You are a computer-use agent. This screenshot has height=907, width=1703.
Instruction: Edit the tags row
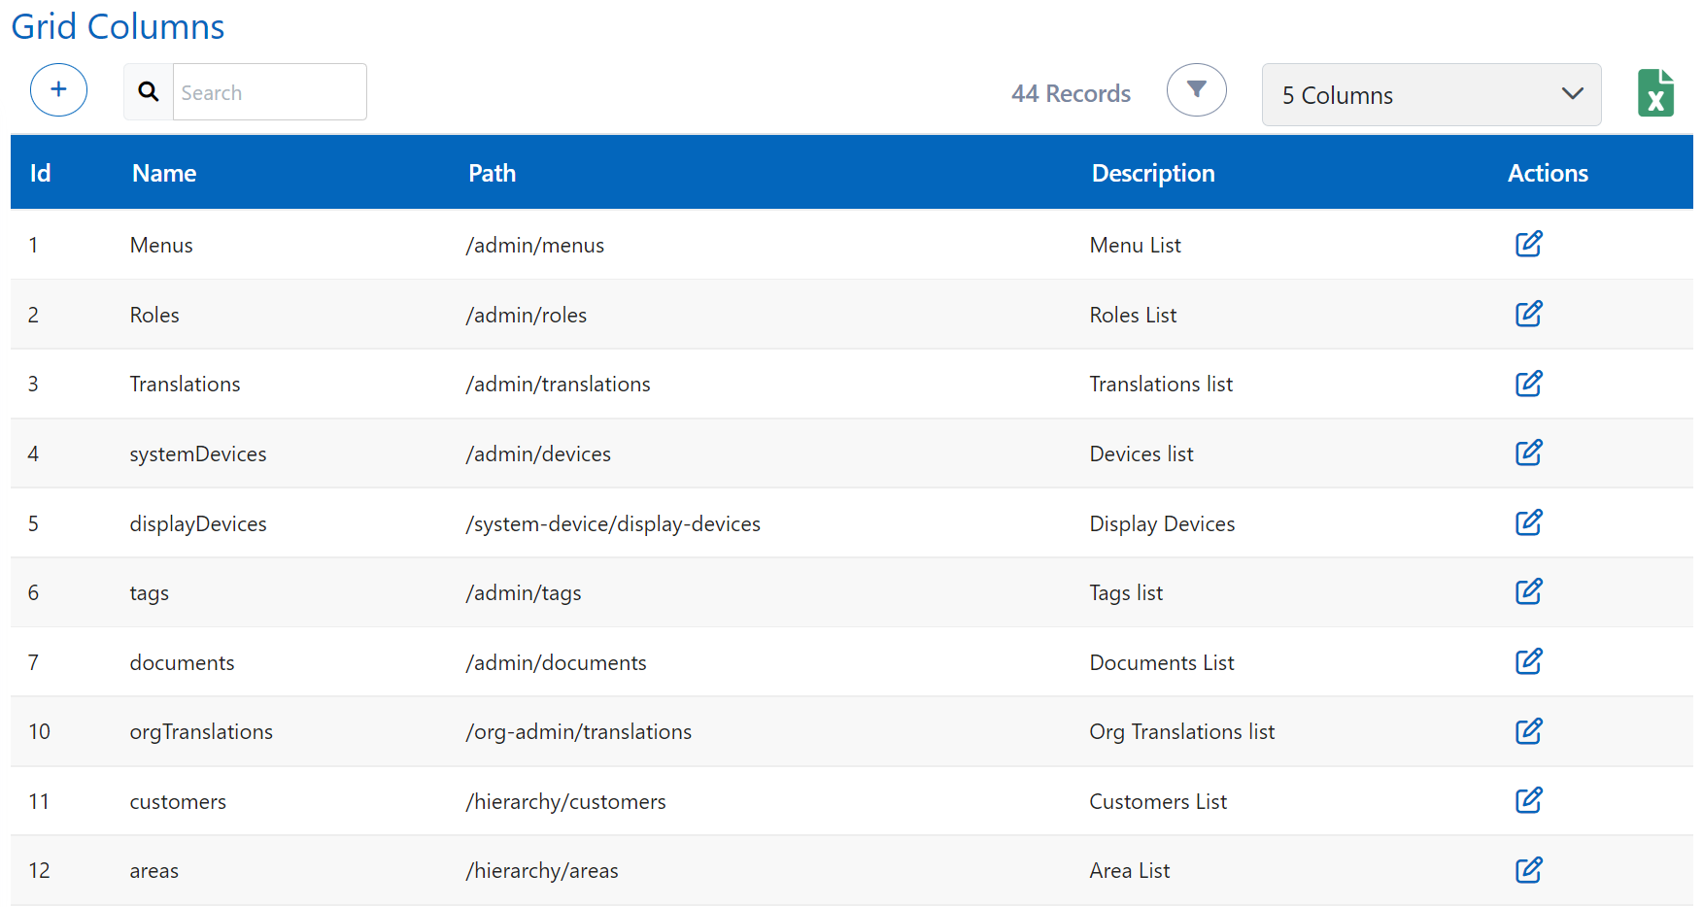tap(1528, 591)
